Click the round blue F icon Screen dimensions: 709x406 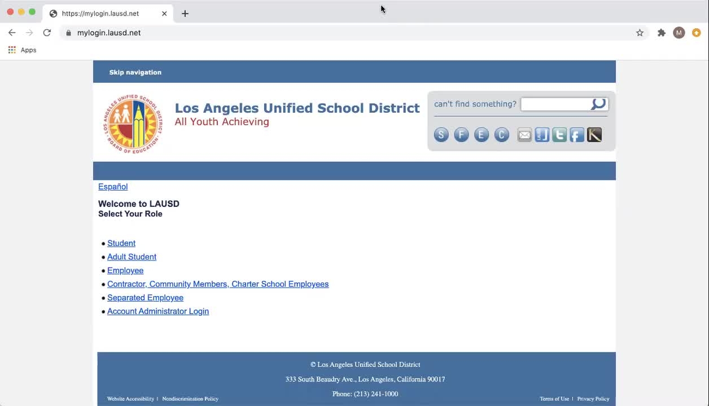click(x=461, y=135)
